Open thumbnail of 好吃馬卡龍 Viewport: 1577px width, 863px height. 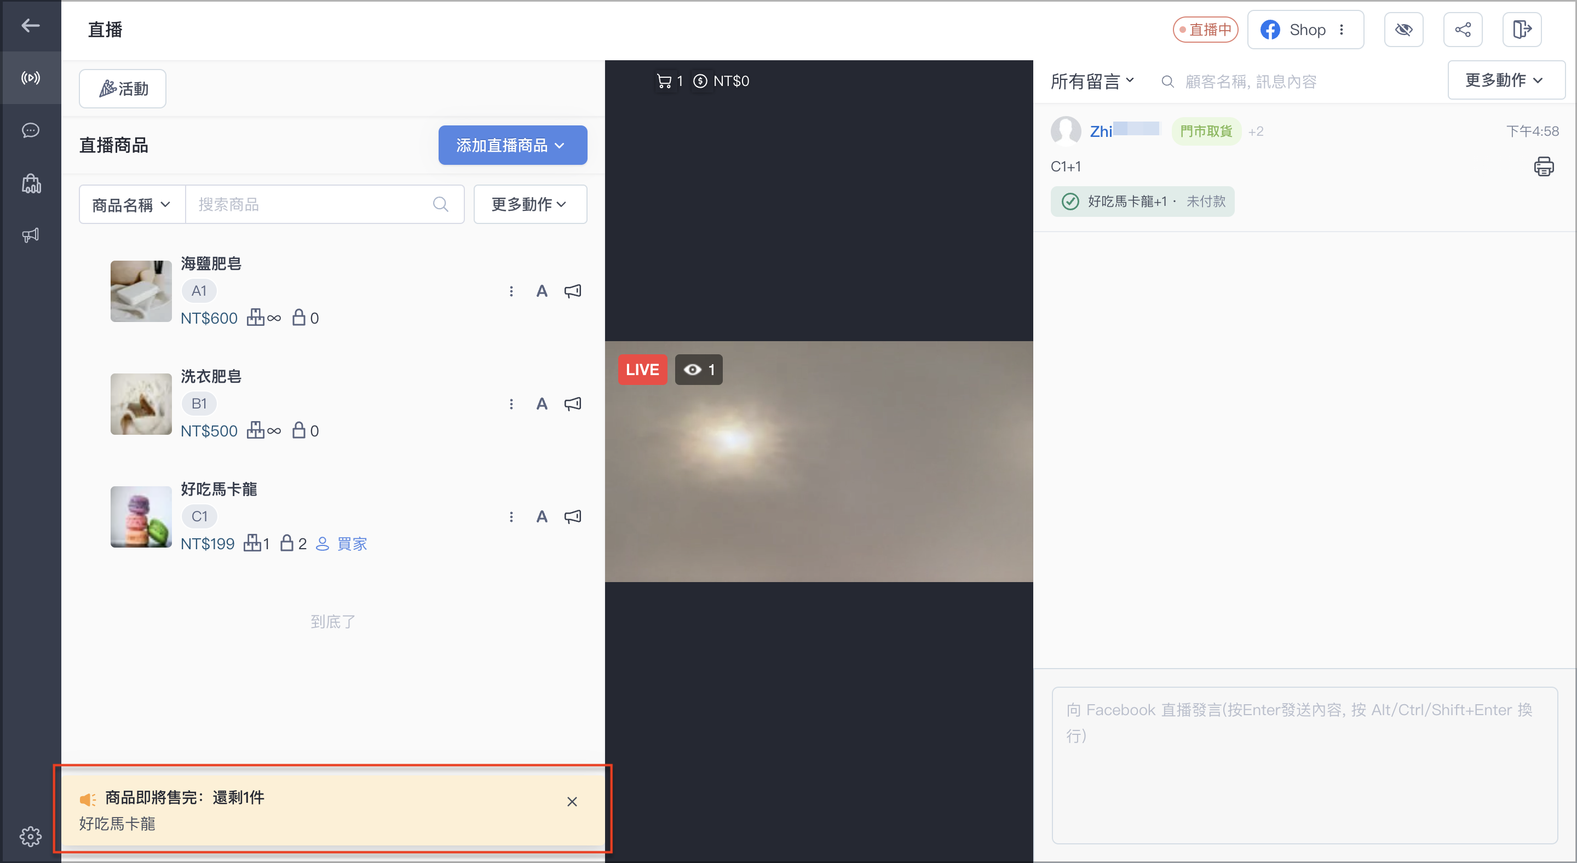pos(141,516)
